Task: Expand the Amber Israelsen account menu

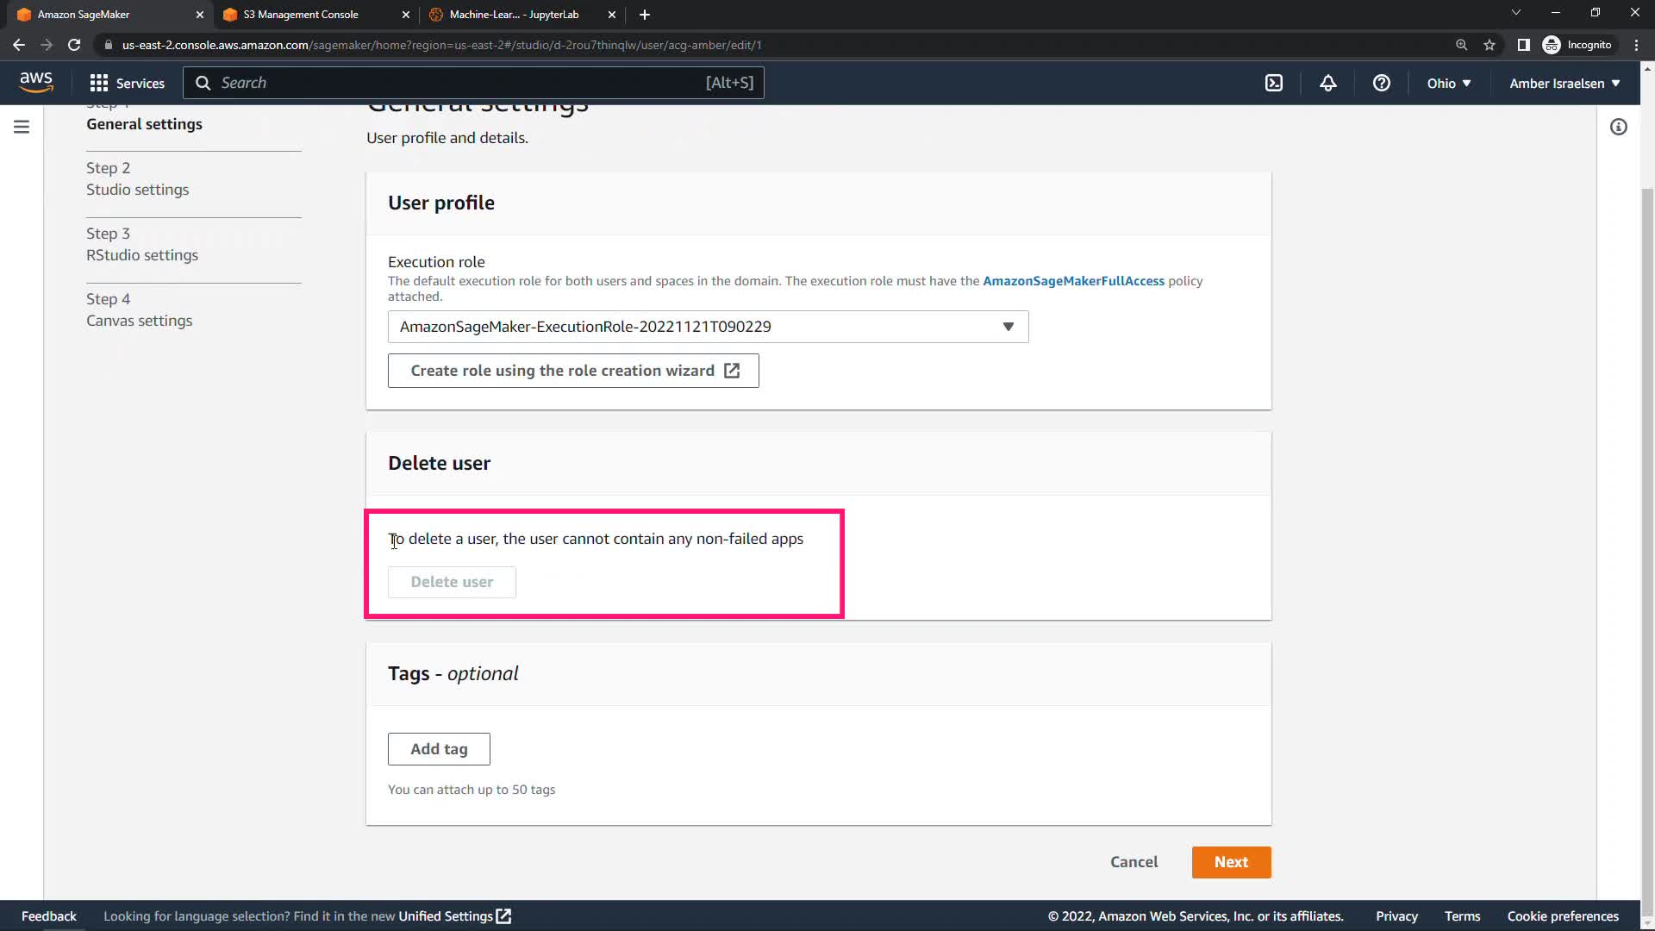Action: [1564, 83]
